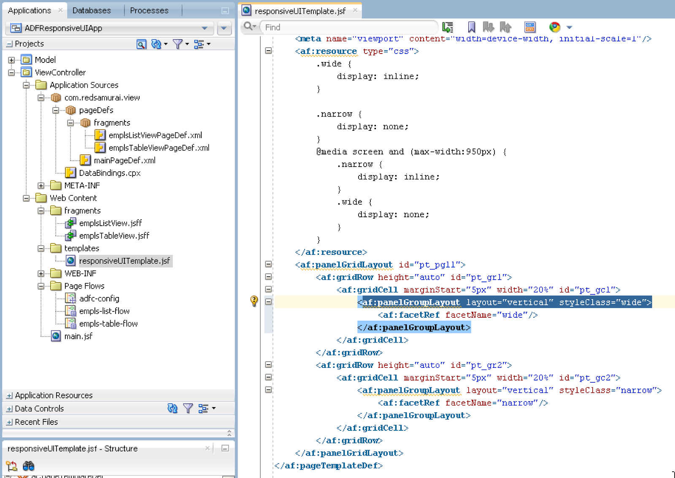Select the locate in projects search icon
Screen dimensions: 675x478
tap(142, 44)
